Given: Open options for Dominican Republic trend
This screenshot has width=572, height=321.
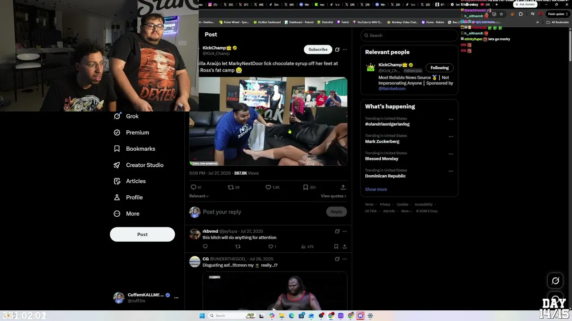Looking at the screenshot, I should pos(450,171).
